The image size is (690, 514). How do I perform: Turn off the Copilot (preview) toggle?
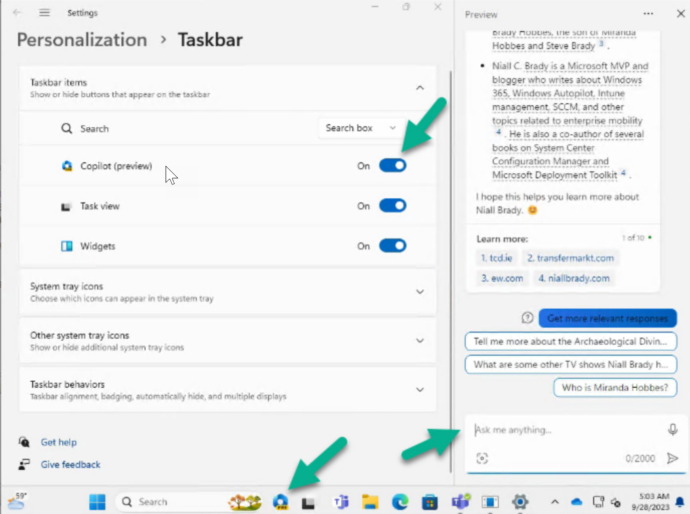[392, 165]
